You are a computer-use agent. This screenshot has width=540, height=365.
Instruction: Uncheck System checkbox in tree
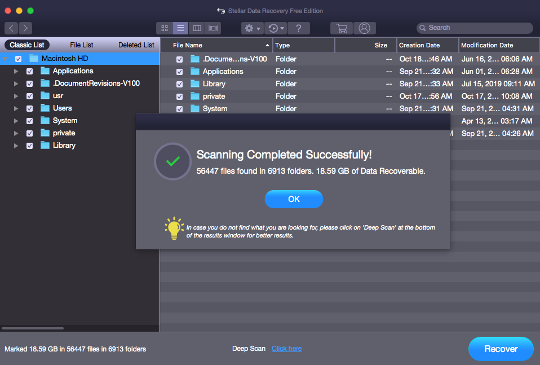(30, 121)
